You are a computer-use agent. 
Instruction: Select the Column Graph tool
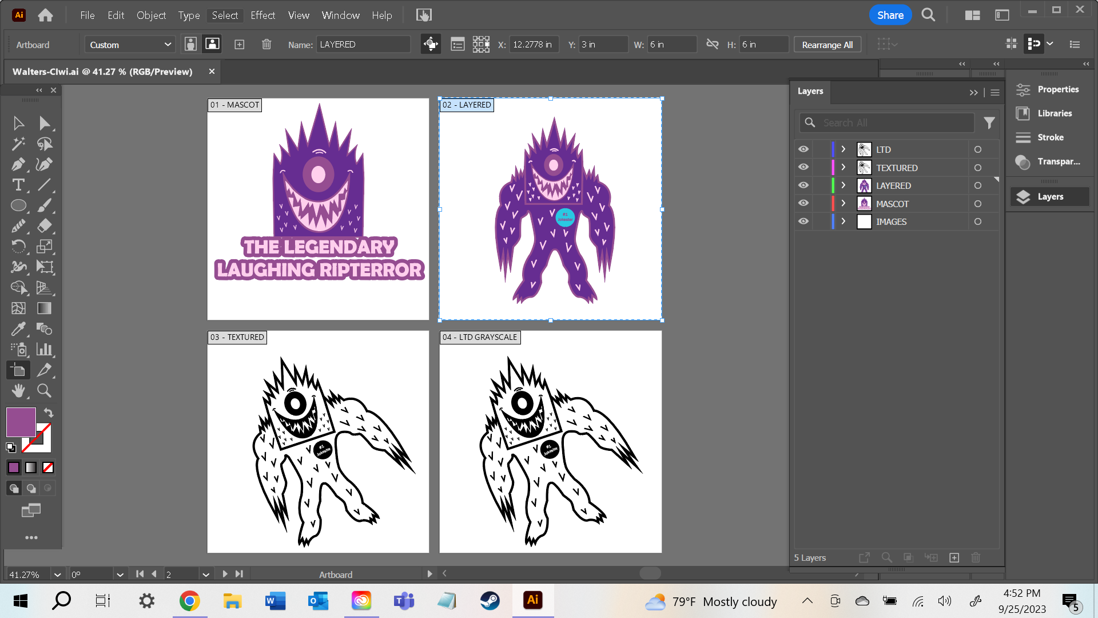coord(45,350)
